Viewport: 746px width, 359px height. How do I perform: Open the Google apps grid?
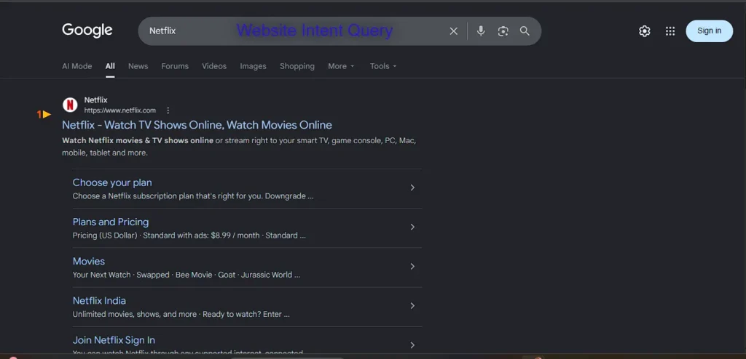[670, 31]
